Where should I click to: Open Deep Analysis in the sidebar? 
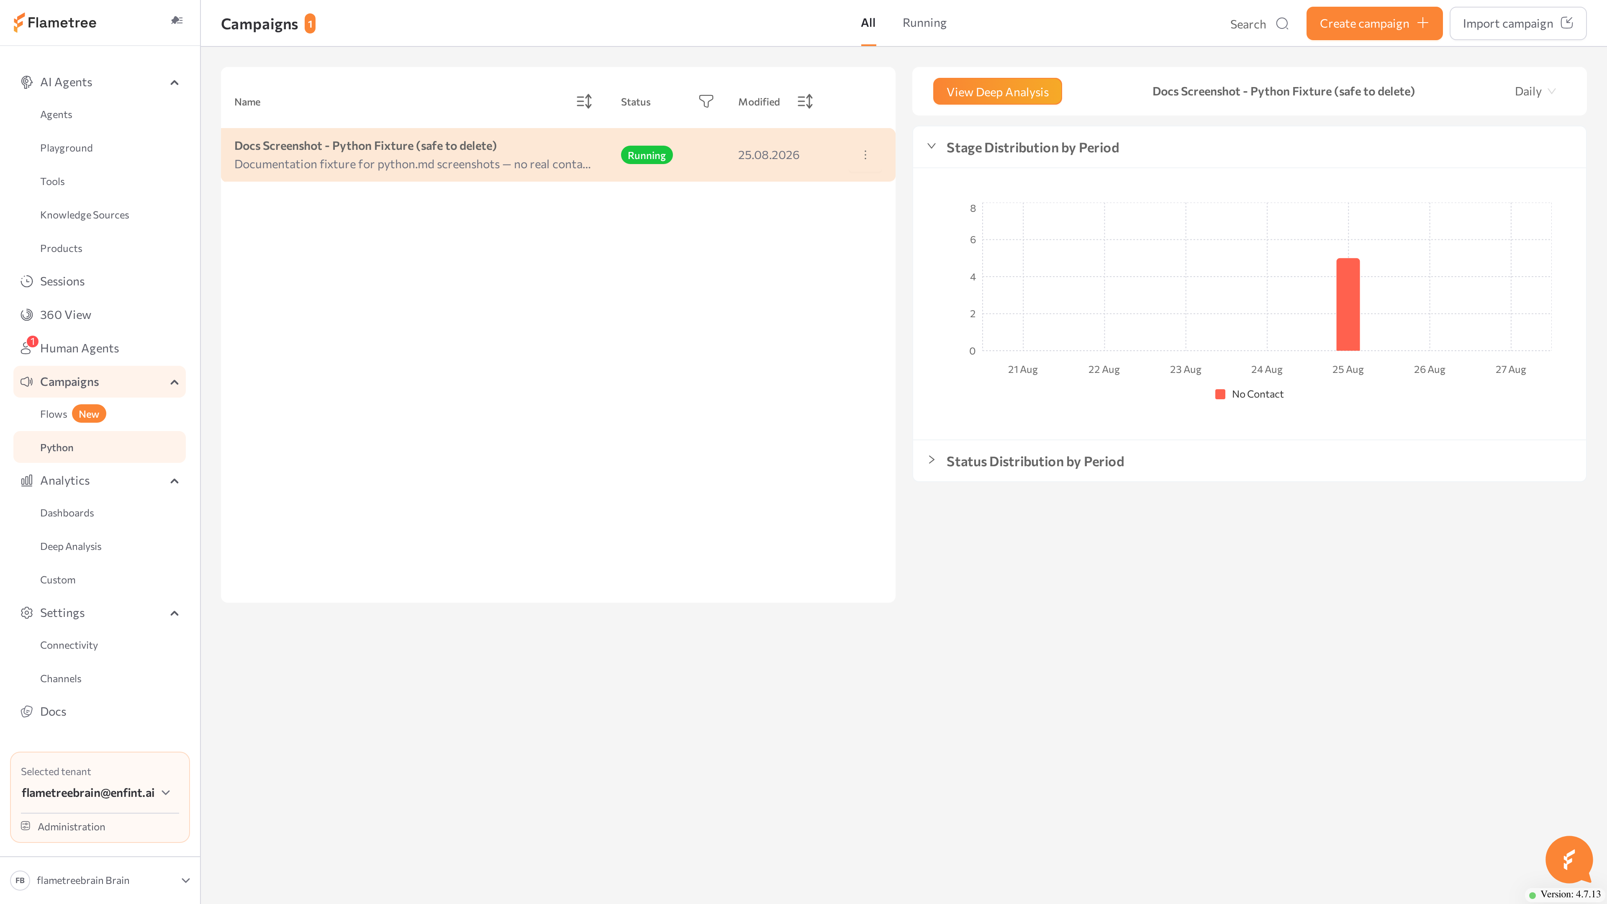(70, 547)
